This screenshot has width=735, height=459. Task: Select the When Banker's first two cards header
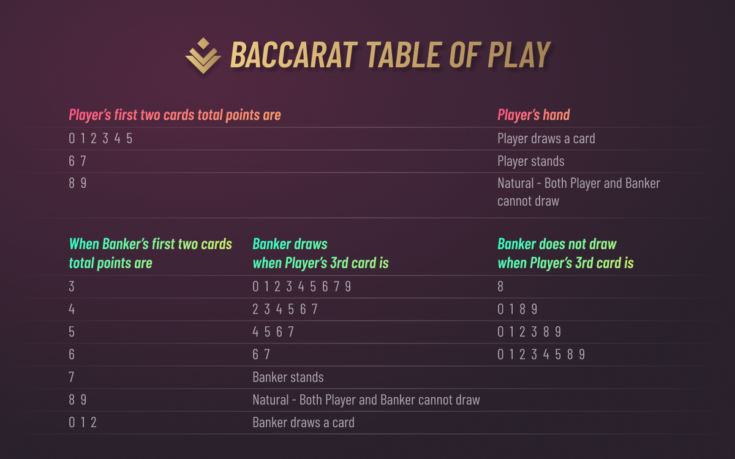coord(151,253)
